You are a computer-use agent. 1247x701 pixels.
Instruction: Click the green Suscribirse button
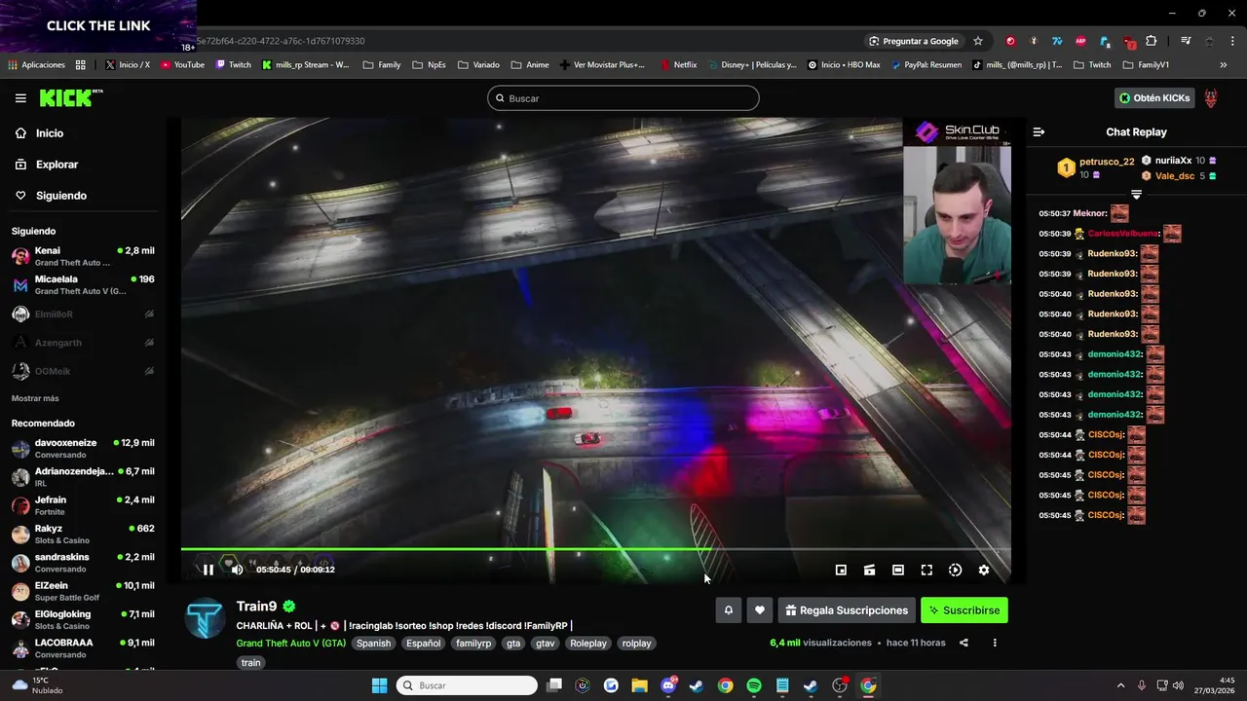click(x=964, y=610)
